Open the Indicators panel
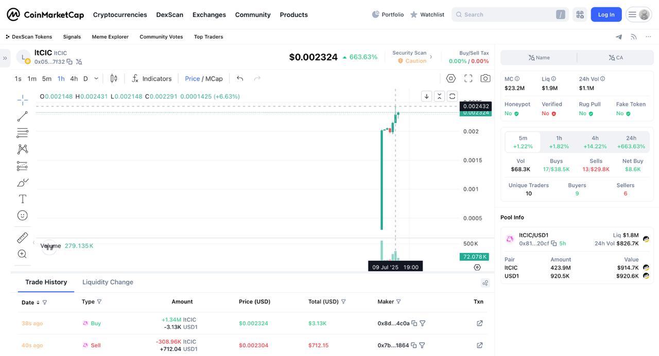Image resolution: width=659 pixels, height=356 pixels. [151, 78]
